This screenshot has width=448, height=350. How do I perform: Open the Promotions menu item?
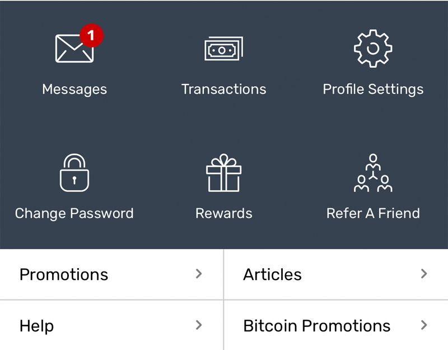[x=111, y=274]
